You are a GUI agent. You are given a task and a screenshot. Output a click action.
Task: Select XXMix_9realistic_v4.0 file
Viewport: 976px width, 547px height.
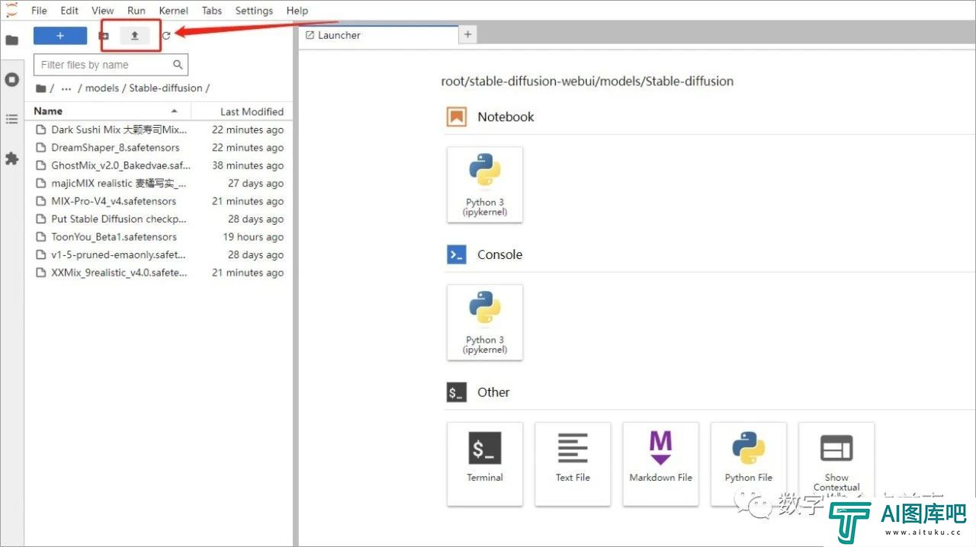[159, 273]
